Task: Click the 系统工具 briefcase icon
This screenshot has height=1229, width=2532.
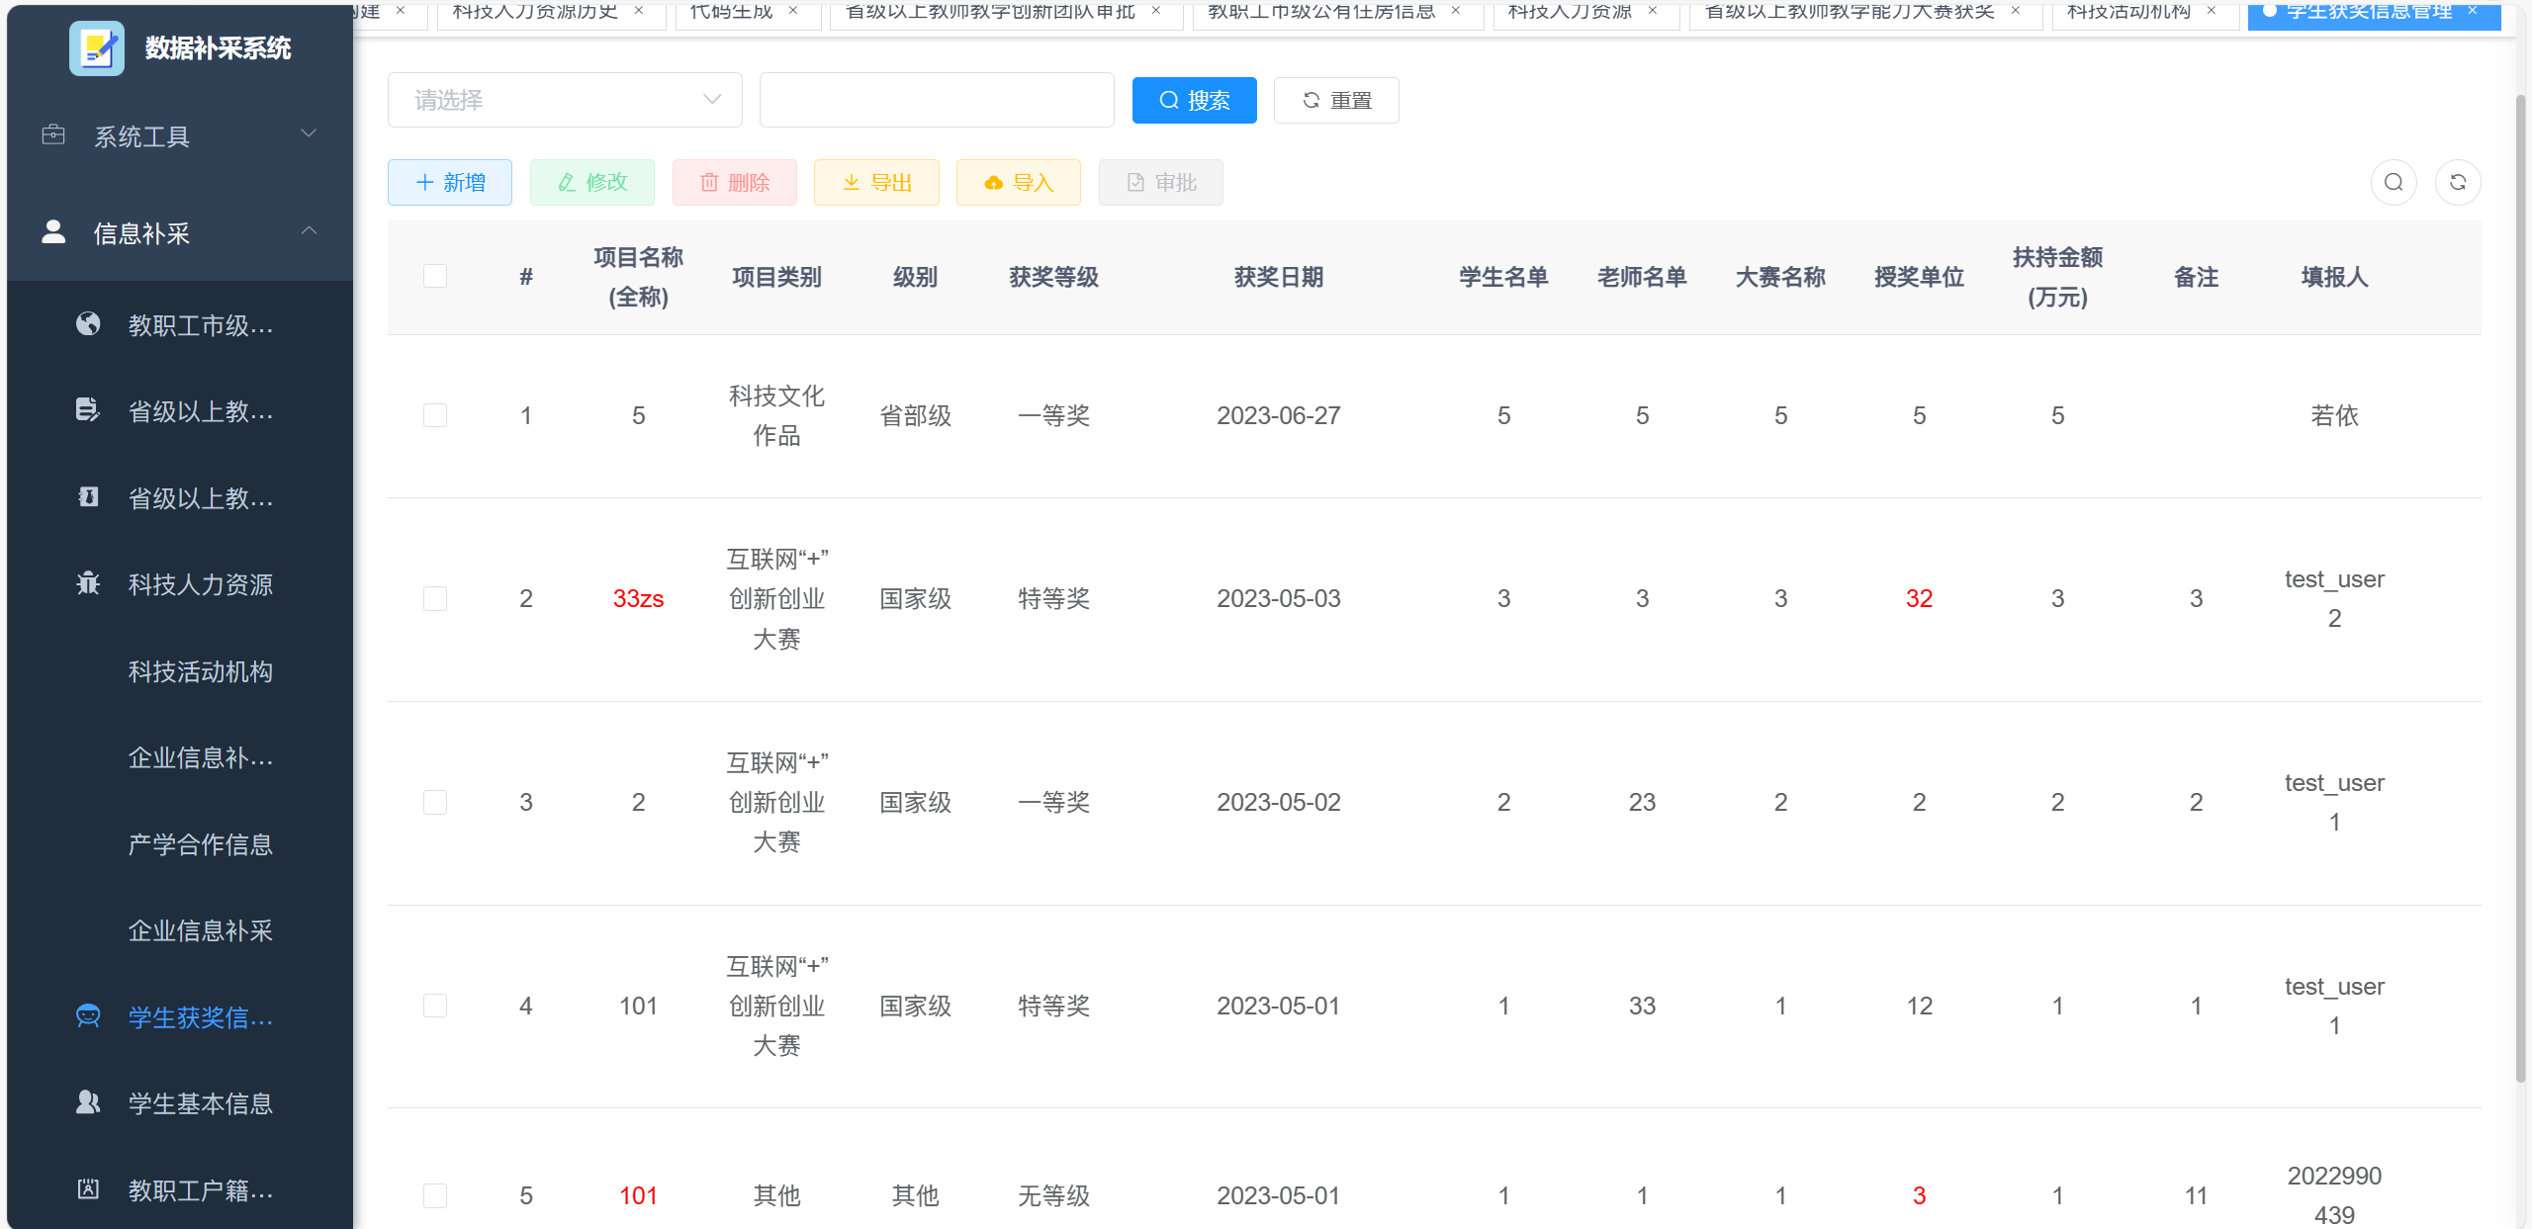Action: 53,134
